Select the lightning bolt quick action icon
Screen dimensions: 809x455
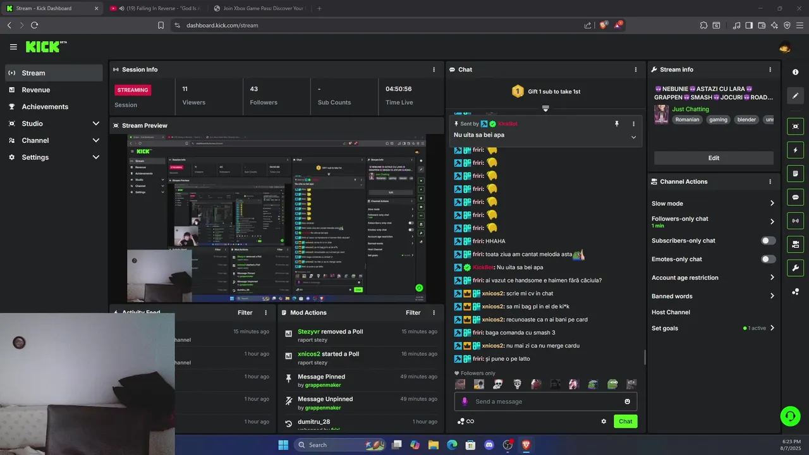click(795, 150)
